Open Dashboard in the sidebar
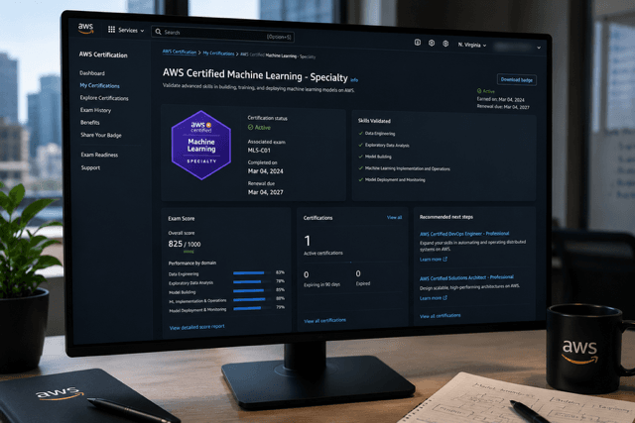Image resolution: width=635 pixels, height=423 pixels. [x=92, y=73]
